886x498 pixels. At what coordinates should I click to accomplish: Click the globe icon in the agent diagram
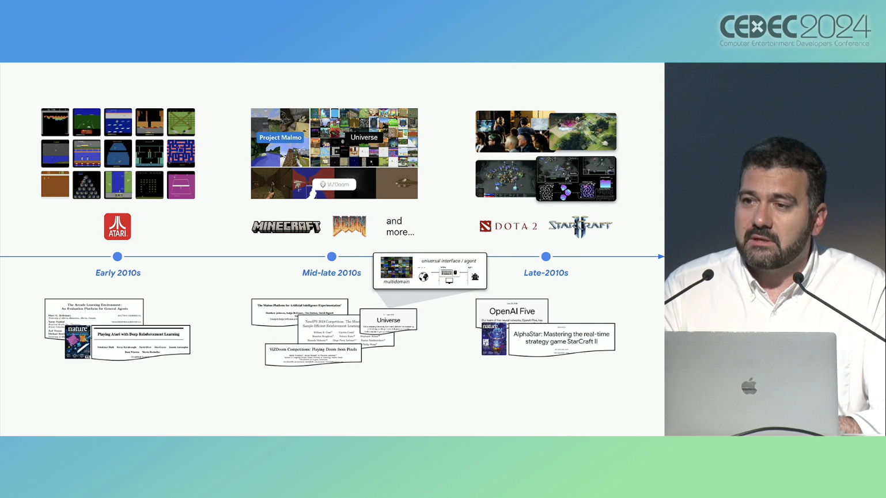pyautogui.click(x=423, y=277)
